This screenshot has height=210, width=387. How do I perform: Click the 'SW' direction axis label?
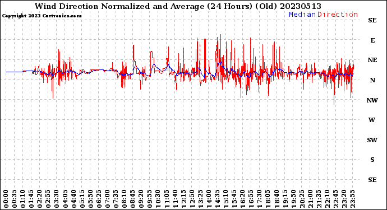click(372, 140)
